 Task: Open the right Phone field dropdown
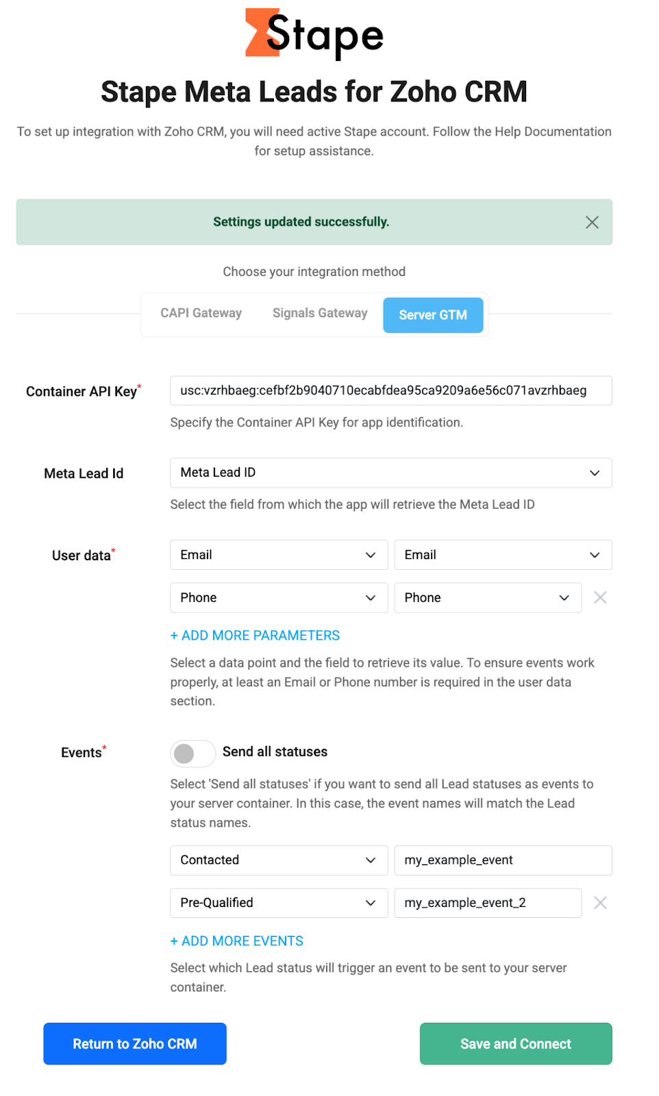pyautogui.click(x=488, y=597)
